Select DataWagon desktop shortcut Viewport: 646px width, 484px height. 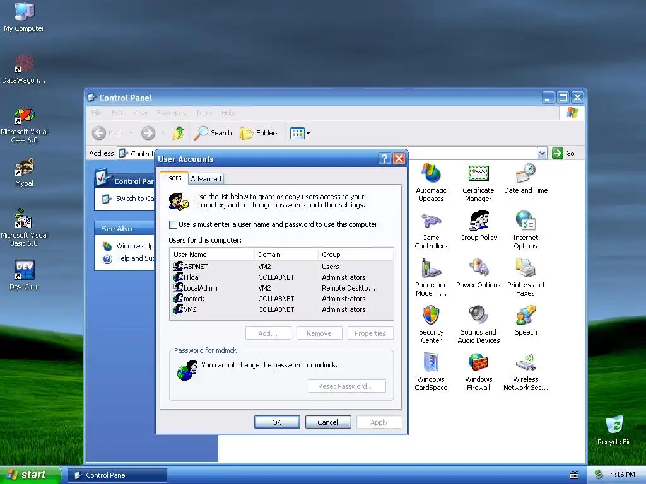[x=24, y=69]
